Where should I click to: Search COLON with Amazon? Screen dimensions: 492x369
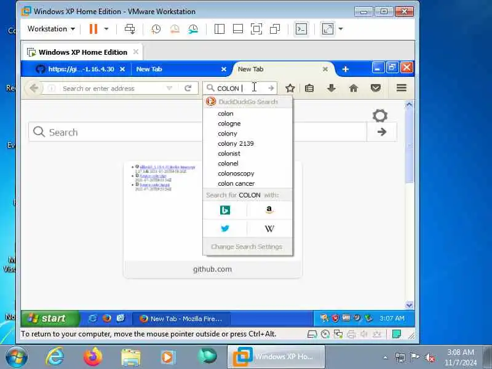269,210
